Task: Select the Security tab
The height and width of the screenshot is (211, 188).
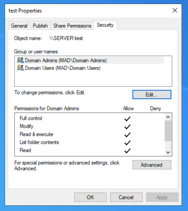Action: (x=105, y=25)
